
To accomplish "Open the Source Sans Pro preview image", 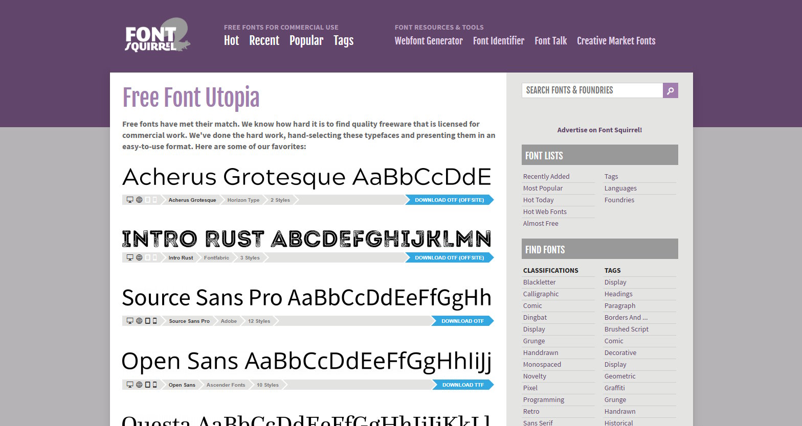I will coord(307,298).
